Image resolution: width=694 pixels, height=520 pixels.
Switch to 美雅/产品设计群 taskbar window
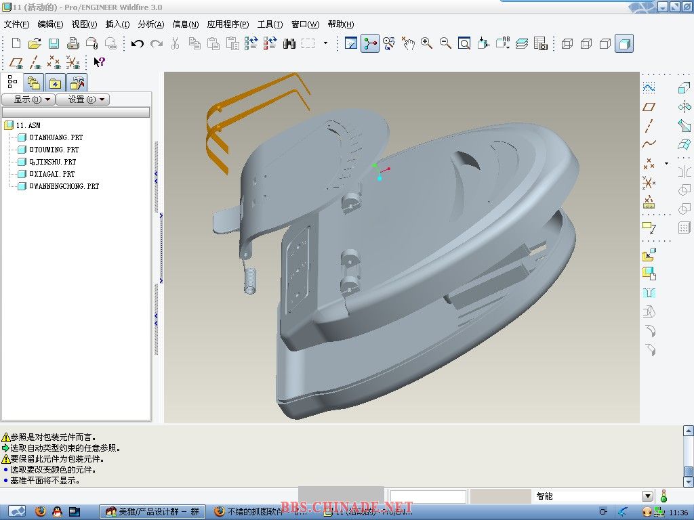[x=152, y=512]
